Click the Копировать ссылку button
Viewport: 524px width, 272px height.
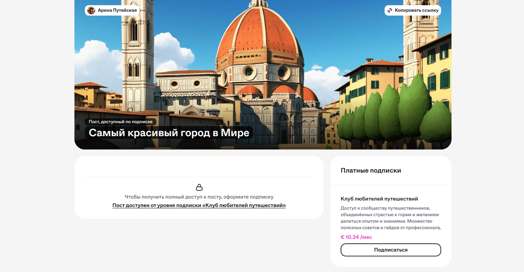[413, 10]
